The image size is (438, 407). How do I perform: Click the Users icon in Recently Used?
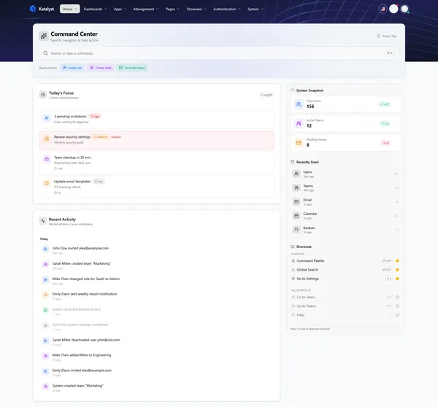coord(296,174)
